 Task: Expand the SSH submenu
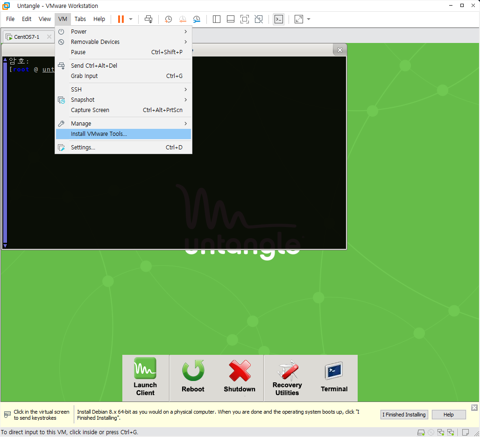(123, 89)
